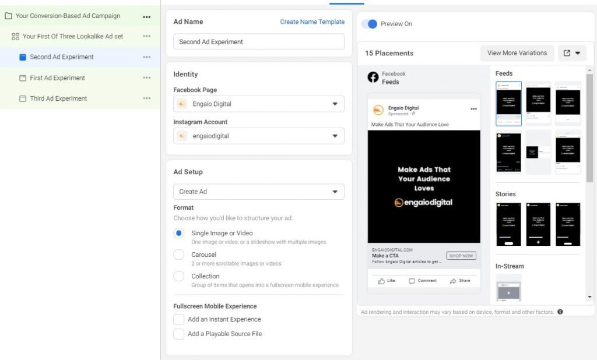The height and width of the screenshot is (360, 597).
Task: Click the Share button in ad preview
Action: [460, 281]
